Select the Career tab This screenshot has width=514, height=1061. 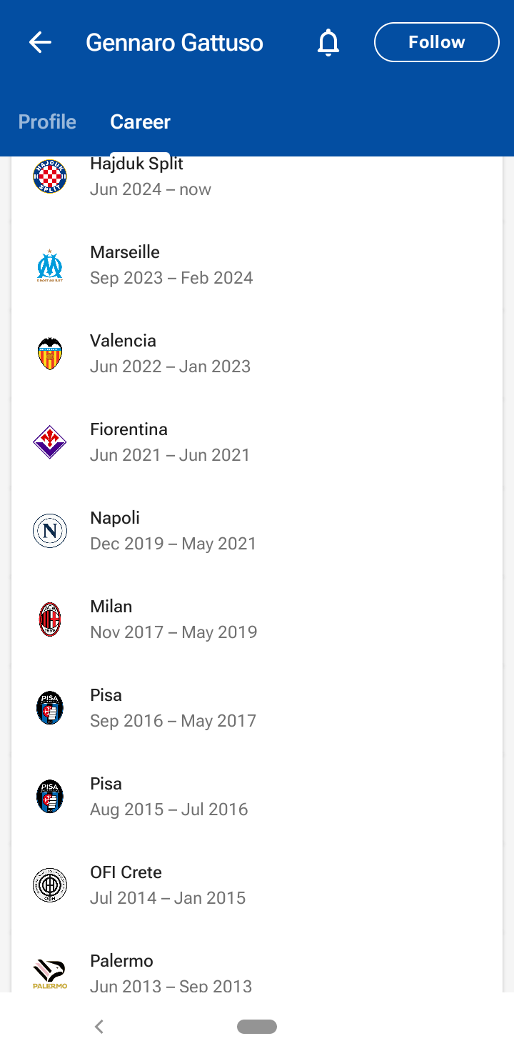[x=140, y=121]
